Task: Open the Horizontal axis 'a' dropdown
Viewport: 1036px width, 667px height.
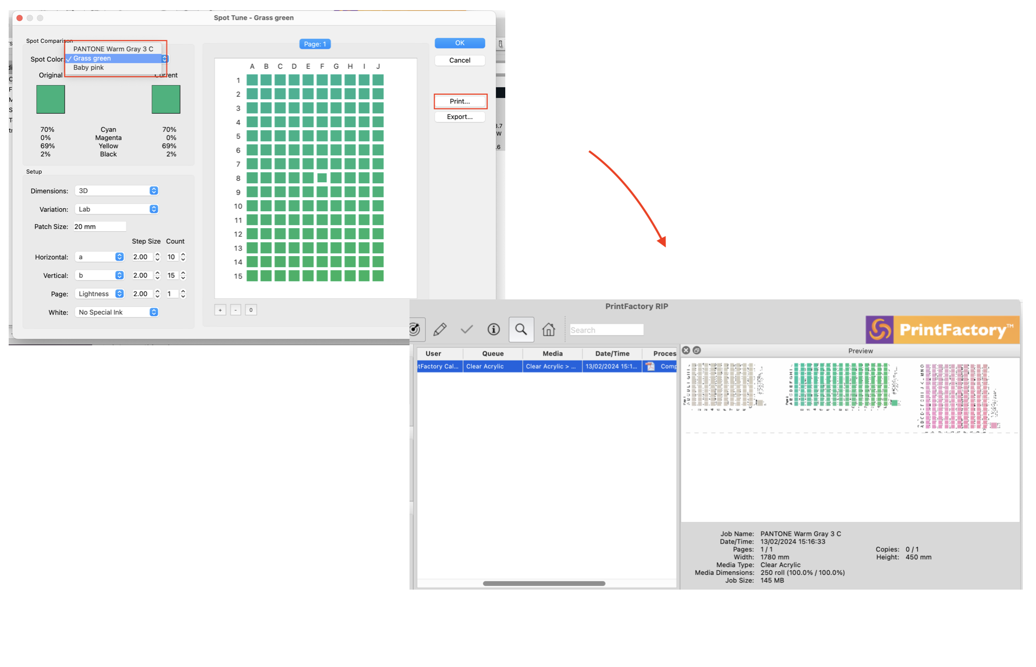Action: [99, 257]
